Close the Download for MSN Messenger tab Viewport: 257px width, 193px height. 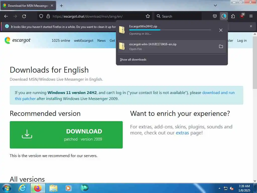coord(52,6)
